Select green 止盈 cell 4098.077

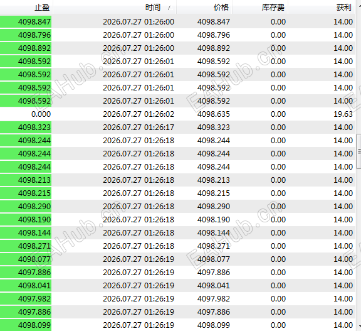click(x=26, y=259)
